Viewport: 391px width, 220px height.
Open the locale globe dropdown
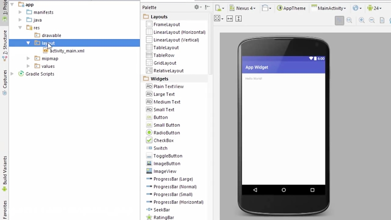click(x=357, y=8)
